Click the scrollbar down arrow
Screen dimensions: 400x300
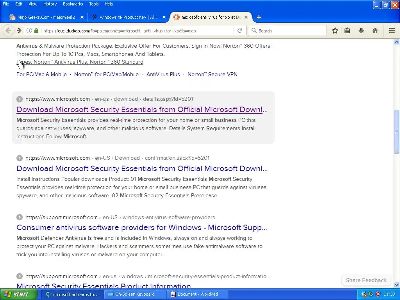(396, 285)
